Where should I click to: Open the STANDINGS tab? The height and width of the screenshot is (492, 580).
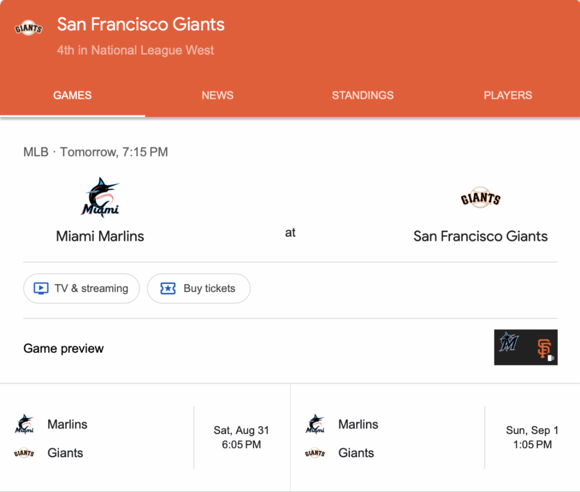coord(362,96)
